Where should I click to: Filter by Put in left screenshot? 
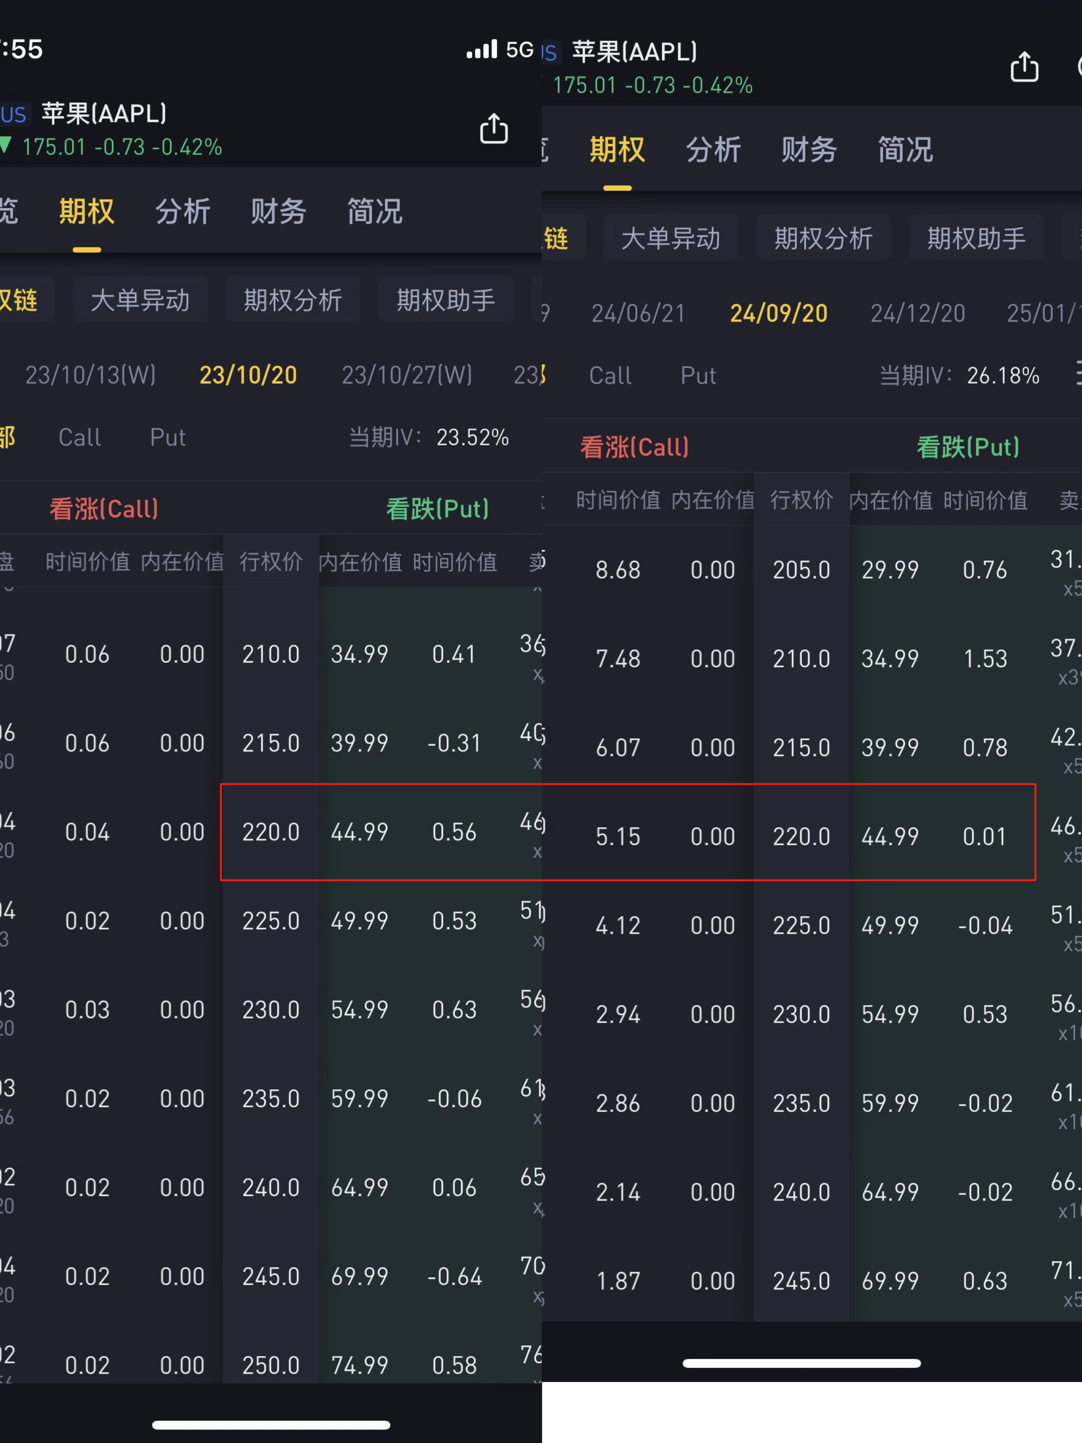coord(168,437)
